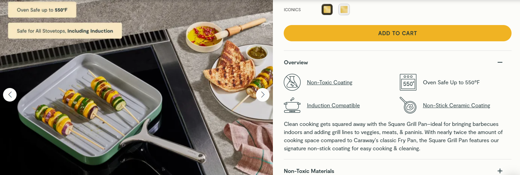Open the Induction Compatible link

(333, 105)
